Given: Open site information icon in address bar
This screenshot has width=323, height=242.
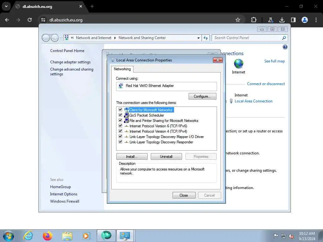Looking at the screenshot, I should pyautogui.click(x=43, y=20).
